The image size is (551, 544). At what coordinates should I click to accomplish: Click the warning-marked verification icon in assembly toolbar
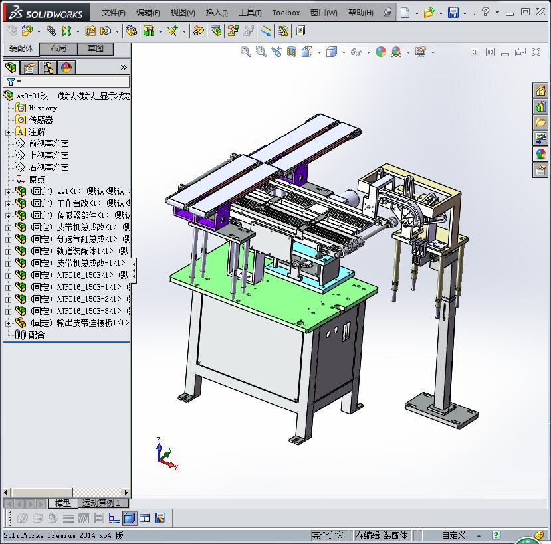point(283,31)
